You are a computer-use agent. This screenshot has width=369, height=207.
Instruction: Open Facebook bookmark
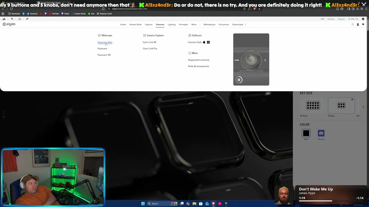[32, 14]
